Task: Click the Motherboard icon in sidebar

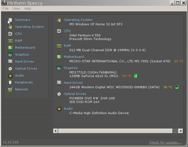Action: [10, 48]
